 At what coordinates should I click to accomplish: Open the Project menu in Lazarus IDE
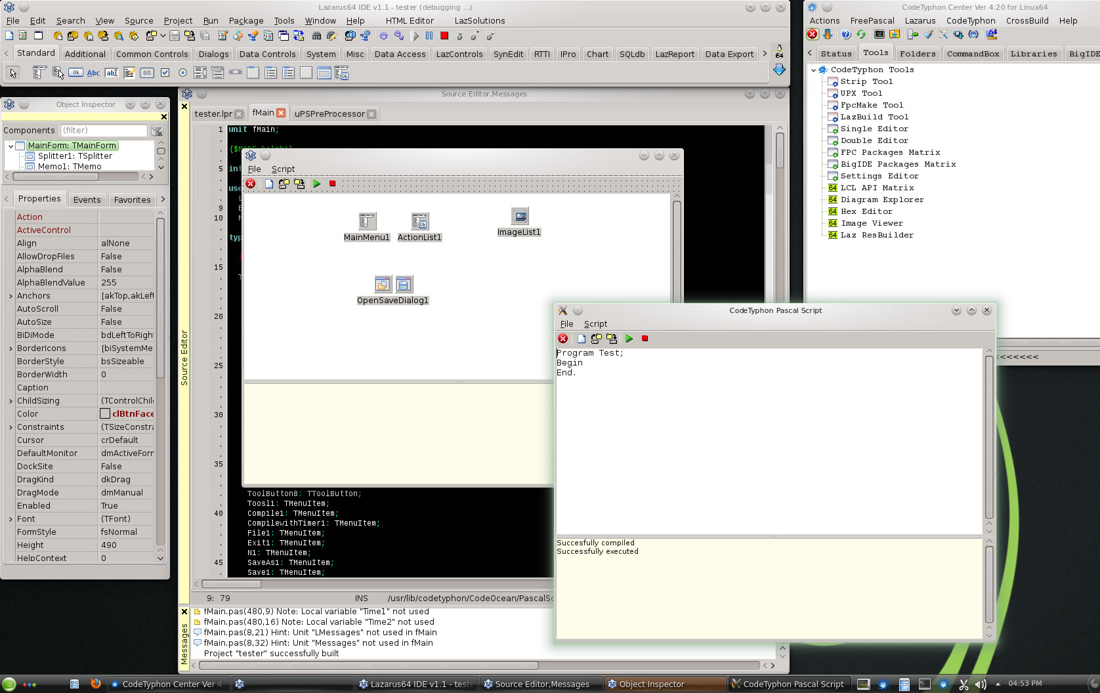tap(178, 20)
